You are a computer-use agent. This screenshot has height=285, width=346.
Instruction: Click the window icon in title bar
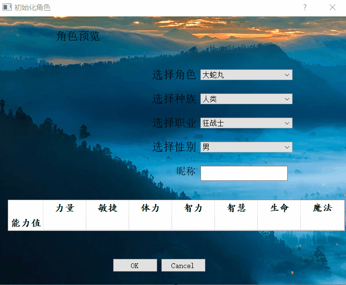[x=7, y=7]
